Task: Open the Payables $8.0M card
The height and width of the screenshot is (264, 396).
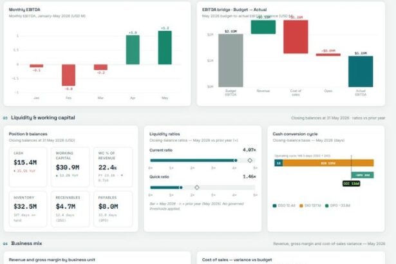Action: (113, 209)
